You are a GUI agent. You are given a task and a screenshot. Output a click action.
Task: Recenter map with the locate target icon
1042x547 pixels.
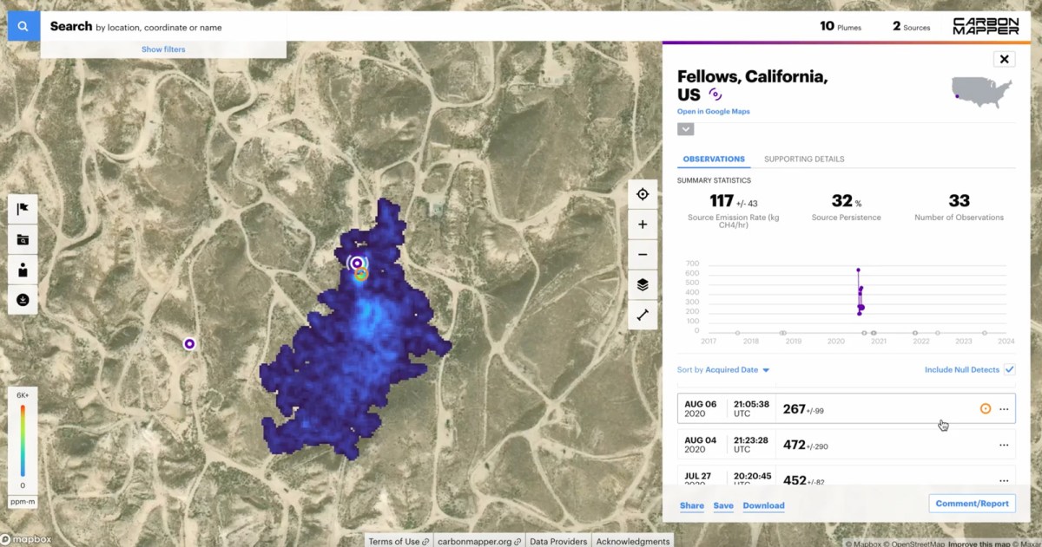643,194
